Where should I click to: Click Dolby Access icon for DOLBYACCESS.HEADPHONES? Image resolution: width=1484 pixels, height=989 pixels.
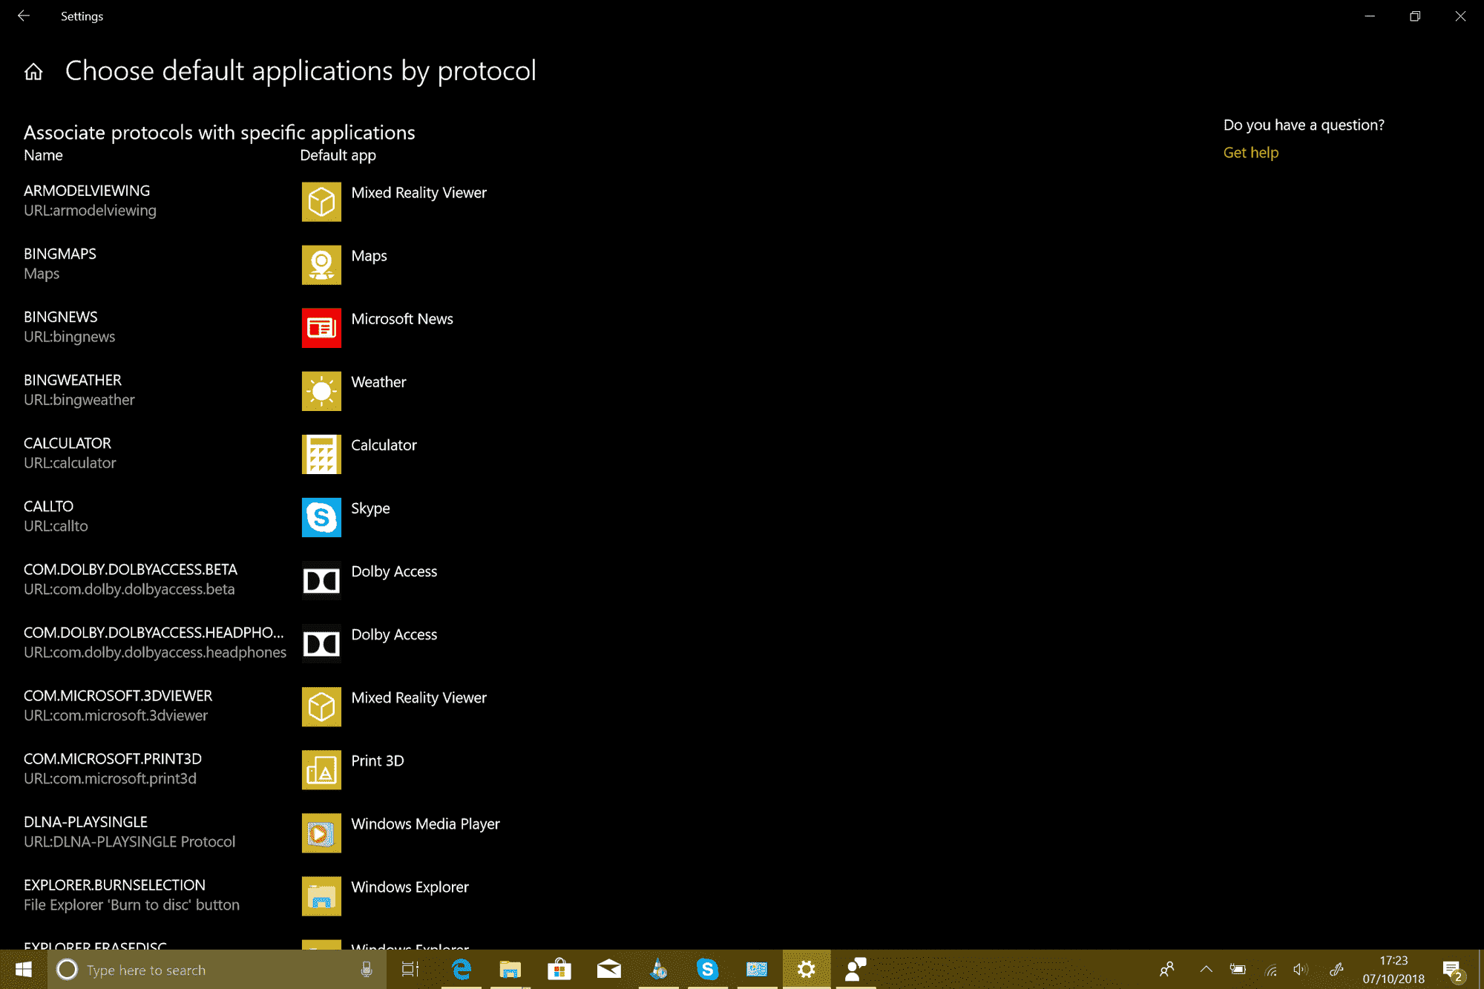321,643
